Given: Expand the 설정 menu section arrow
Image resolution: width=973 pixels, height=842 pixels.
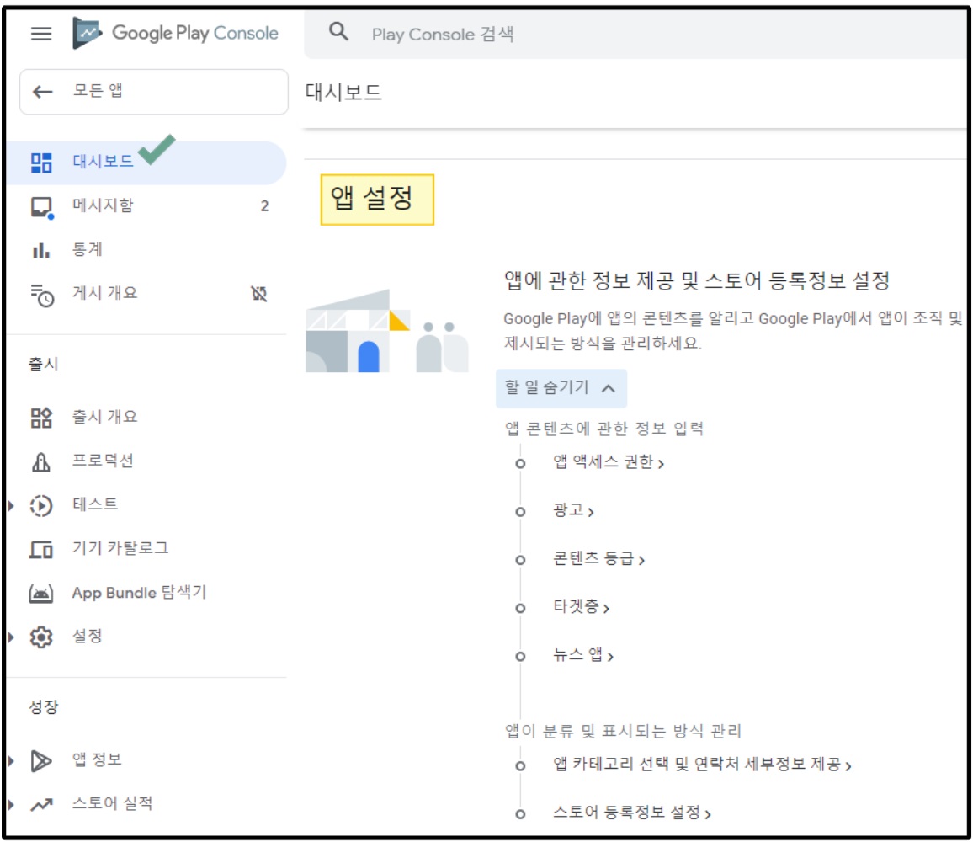Looking at the screenshot, I should 11,637.
